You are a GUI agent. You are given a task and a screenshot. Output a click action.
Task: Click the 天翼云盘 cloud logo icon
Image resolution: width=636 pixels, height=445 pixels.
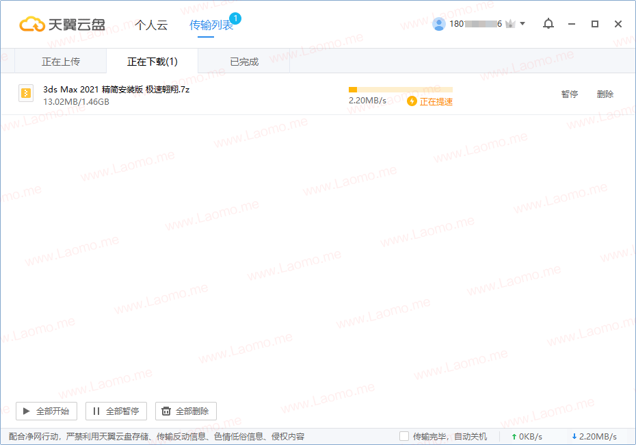tap(32, 25)
